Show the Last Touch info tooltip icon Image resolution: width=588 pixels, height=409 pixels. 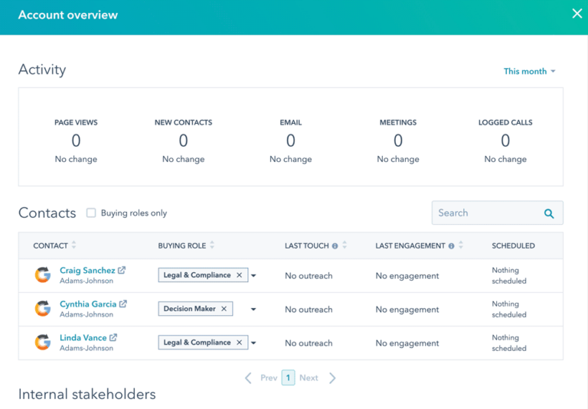335,245
